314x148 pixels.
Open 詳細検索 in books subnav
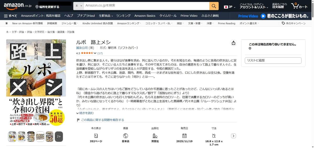[52, 23]
